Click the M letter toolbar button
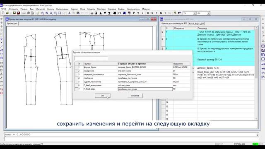The image size is (265, 149). pyautogui.click(x=161, y=13)
